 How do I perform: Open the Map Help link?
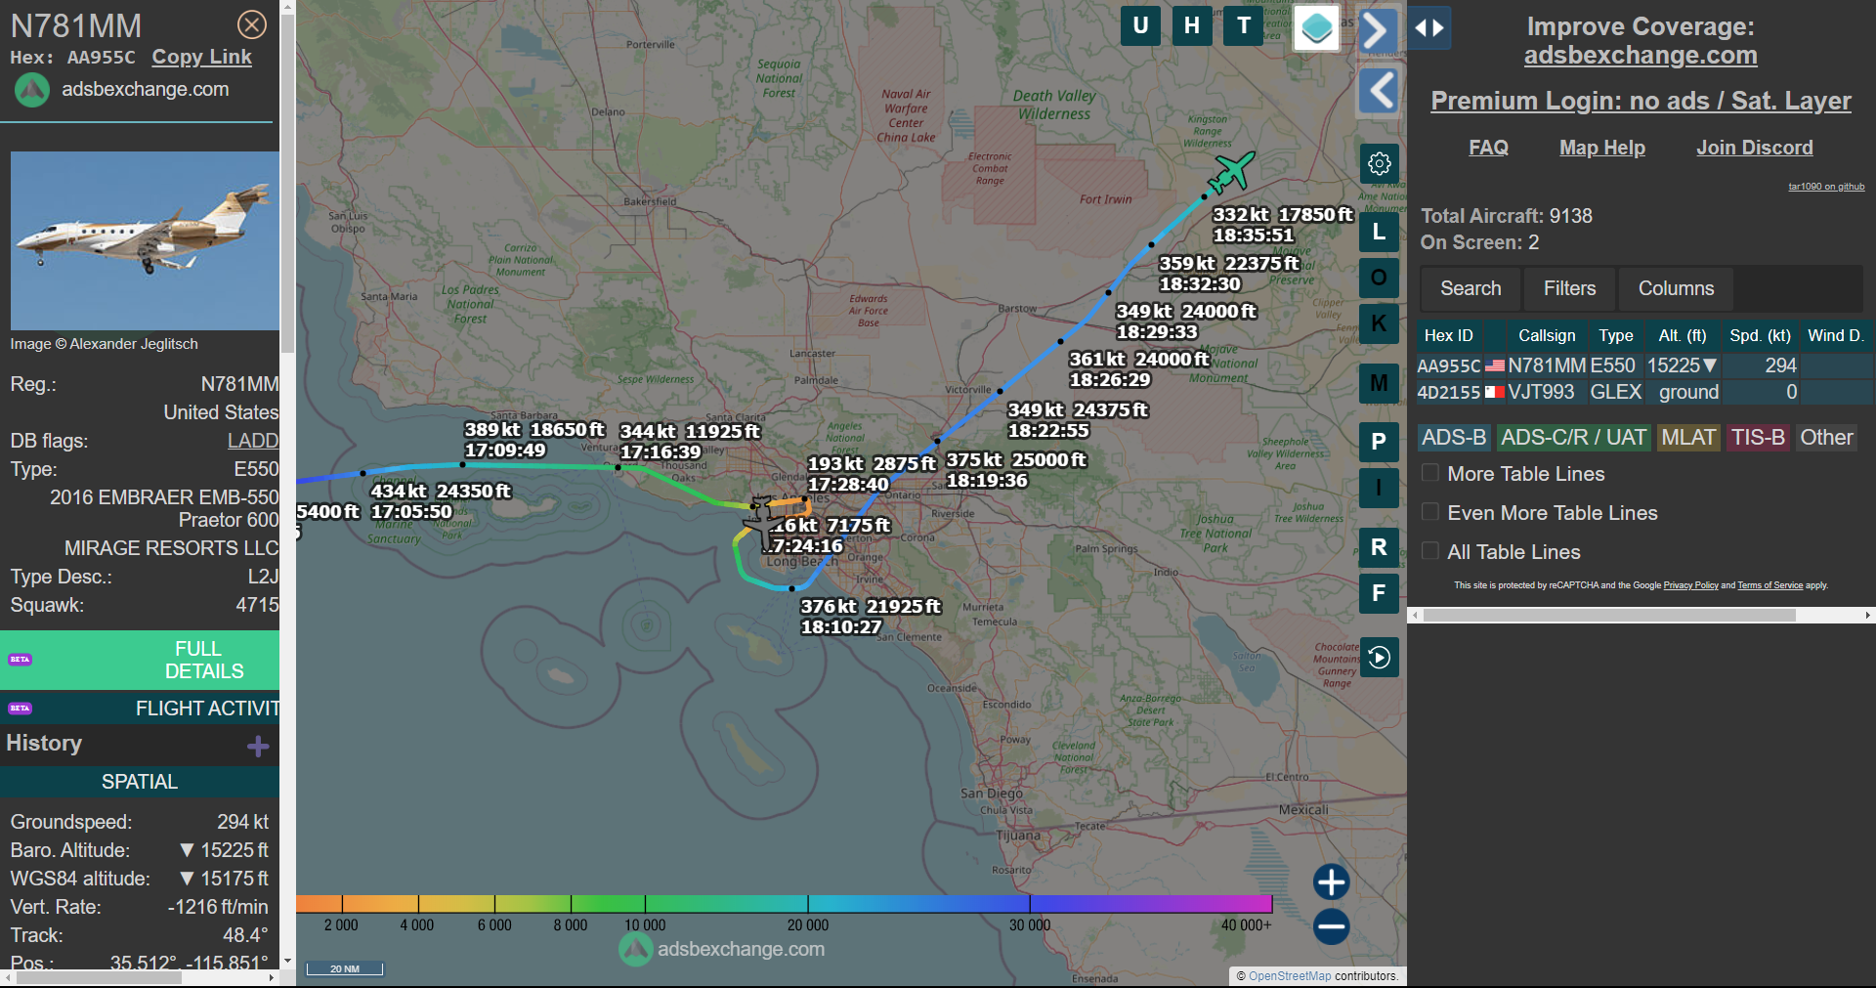tap(1602, 148)
